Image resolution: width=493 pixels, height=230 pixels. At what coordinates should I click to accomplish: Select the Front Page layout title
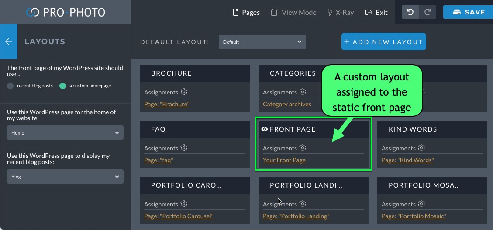[x=293, y=129]
